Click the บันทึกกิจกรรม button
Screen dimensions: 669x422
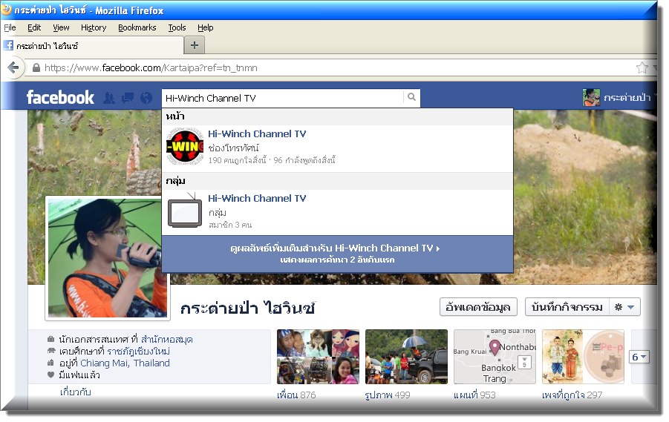(x=566, y=307)
